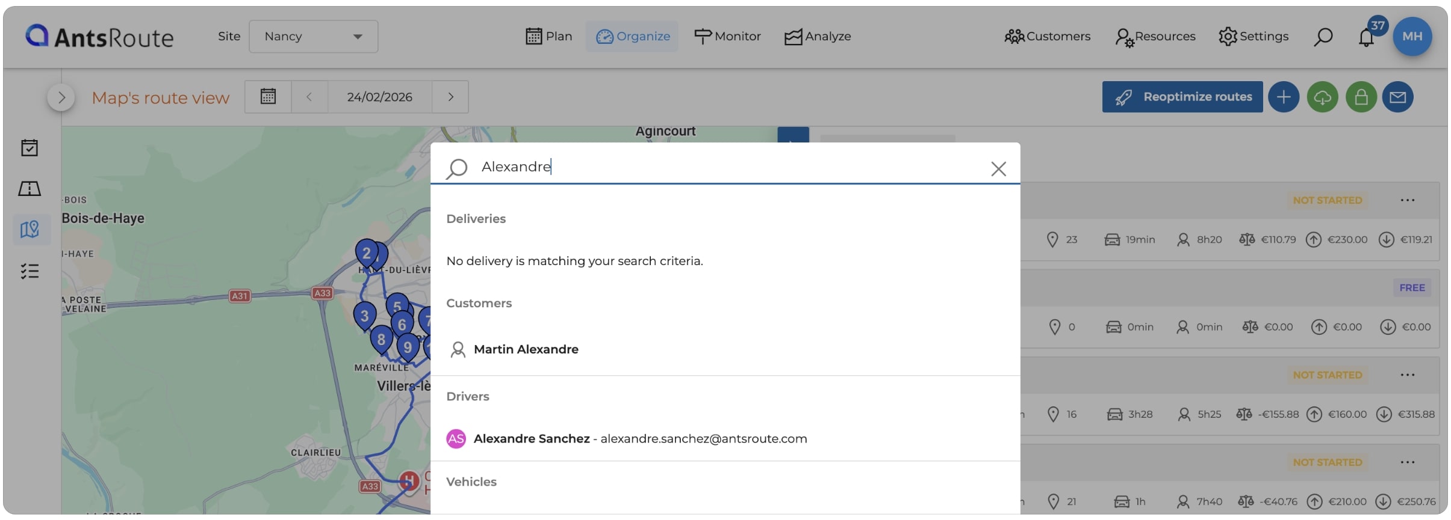Go to the previous day arrow

point(309,97)
